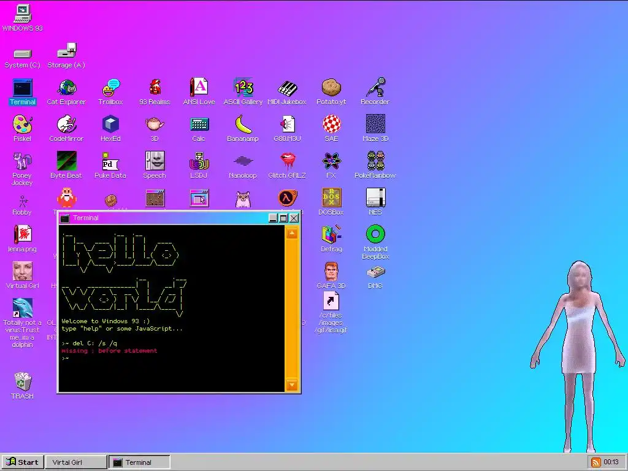Open ANSI Love
628x471 pixels.
click(199, 92)
